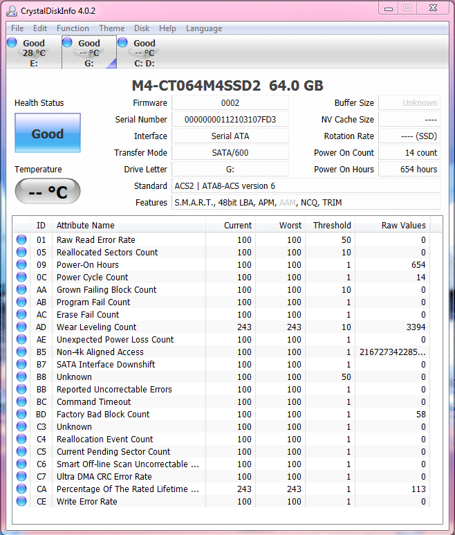The width and height of the screenshot is (455, 535).
Task: Click status orb for Program Fail Count
Action: pos(21,302)
